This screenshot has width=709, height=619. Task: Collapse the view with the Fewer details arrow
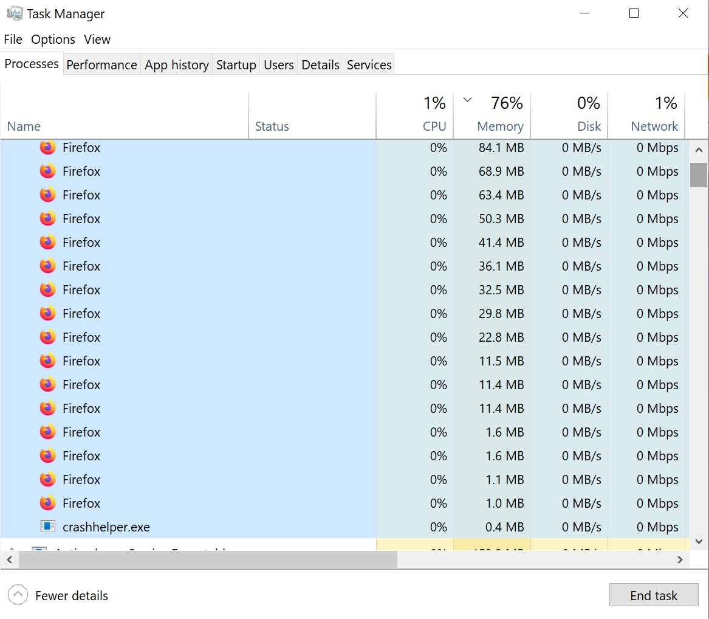pos(18,595)
